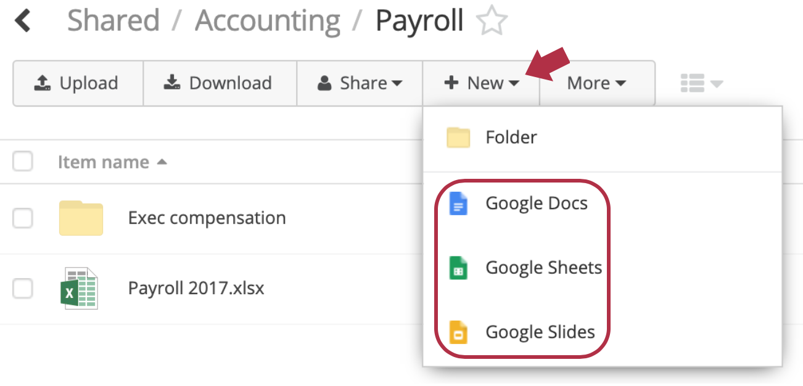Toggle the select-all checkbox in the header
Image resolution: width=803 pixels, height=386 pixels.
pos(23,161)
